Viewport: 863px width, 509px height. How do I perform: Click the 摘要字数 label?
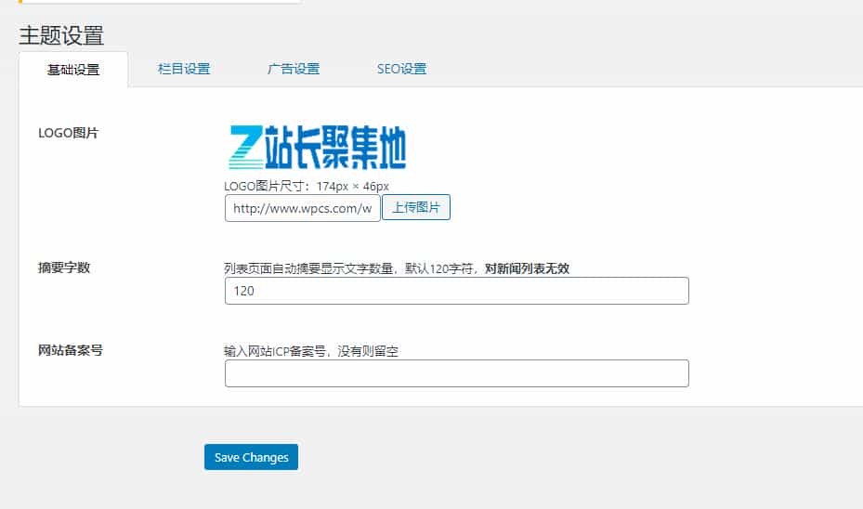[64, 268]
